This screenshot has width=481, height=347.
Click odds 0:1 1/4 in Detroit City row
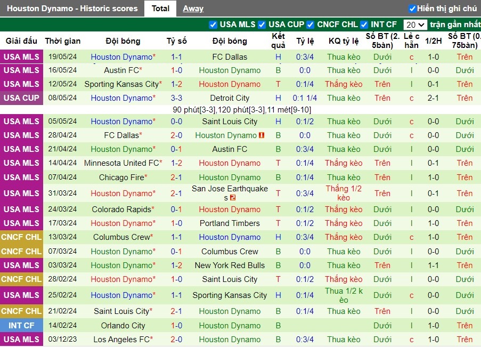(x=305, y=98)
